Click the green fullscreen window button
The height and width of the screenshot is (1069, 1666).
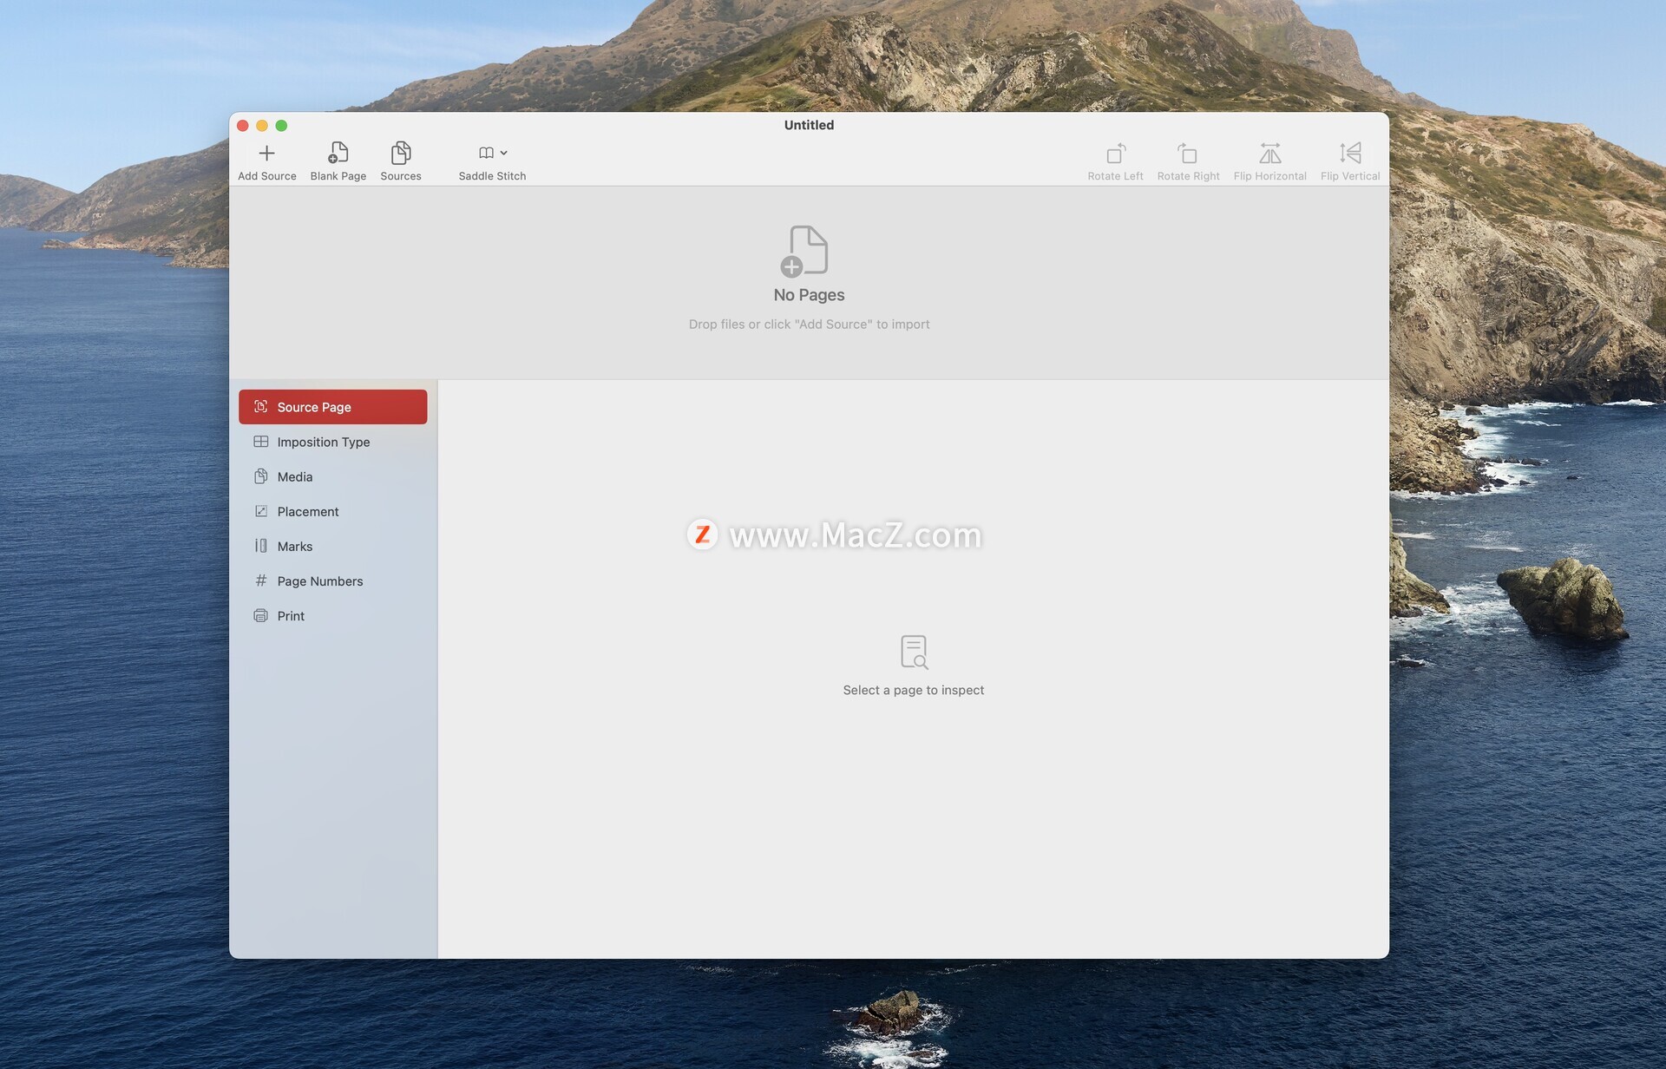281,126
